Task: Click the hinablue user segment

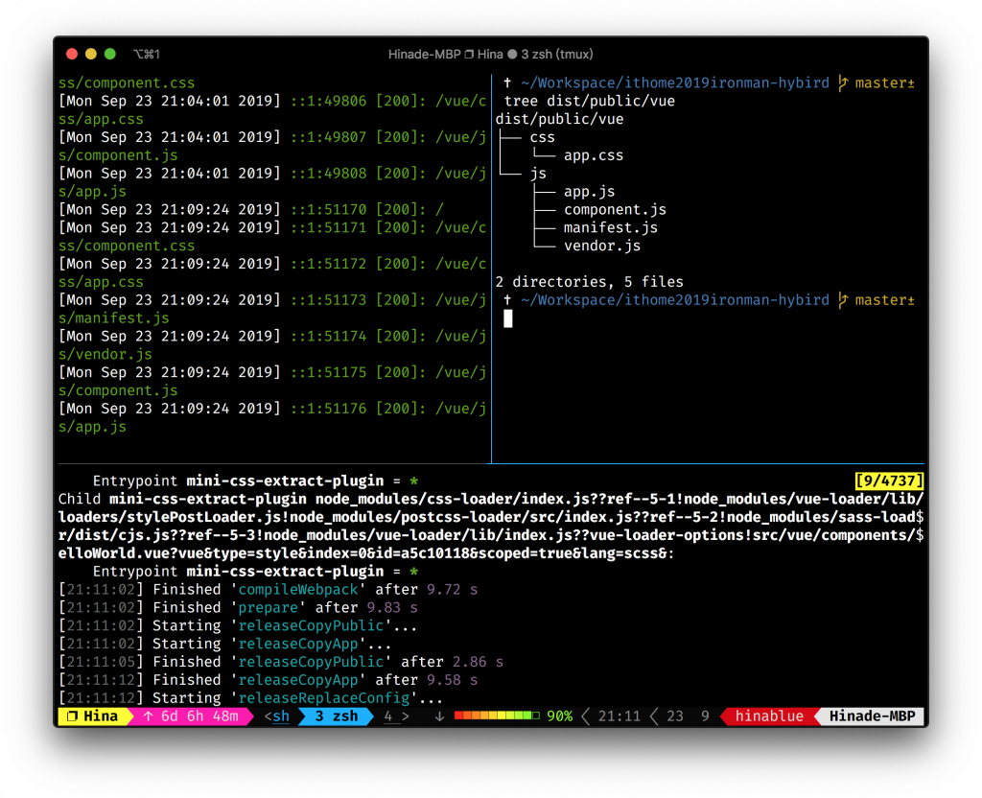Action: click(769, 716)
